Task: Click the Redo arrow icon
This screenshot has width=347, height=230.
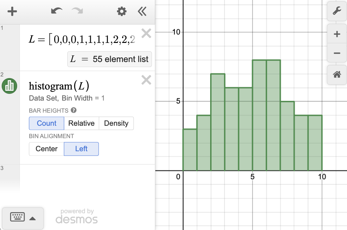Action: [x=77, y=12]
